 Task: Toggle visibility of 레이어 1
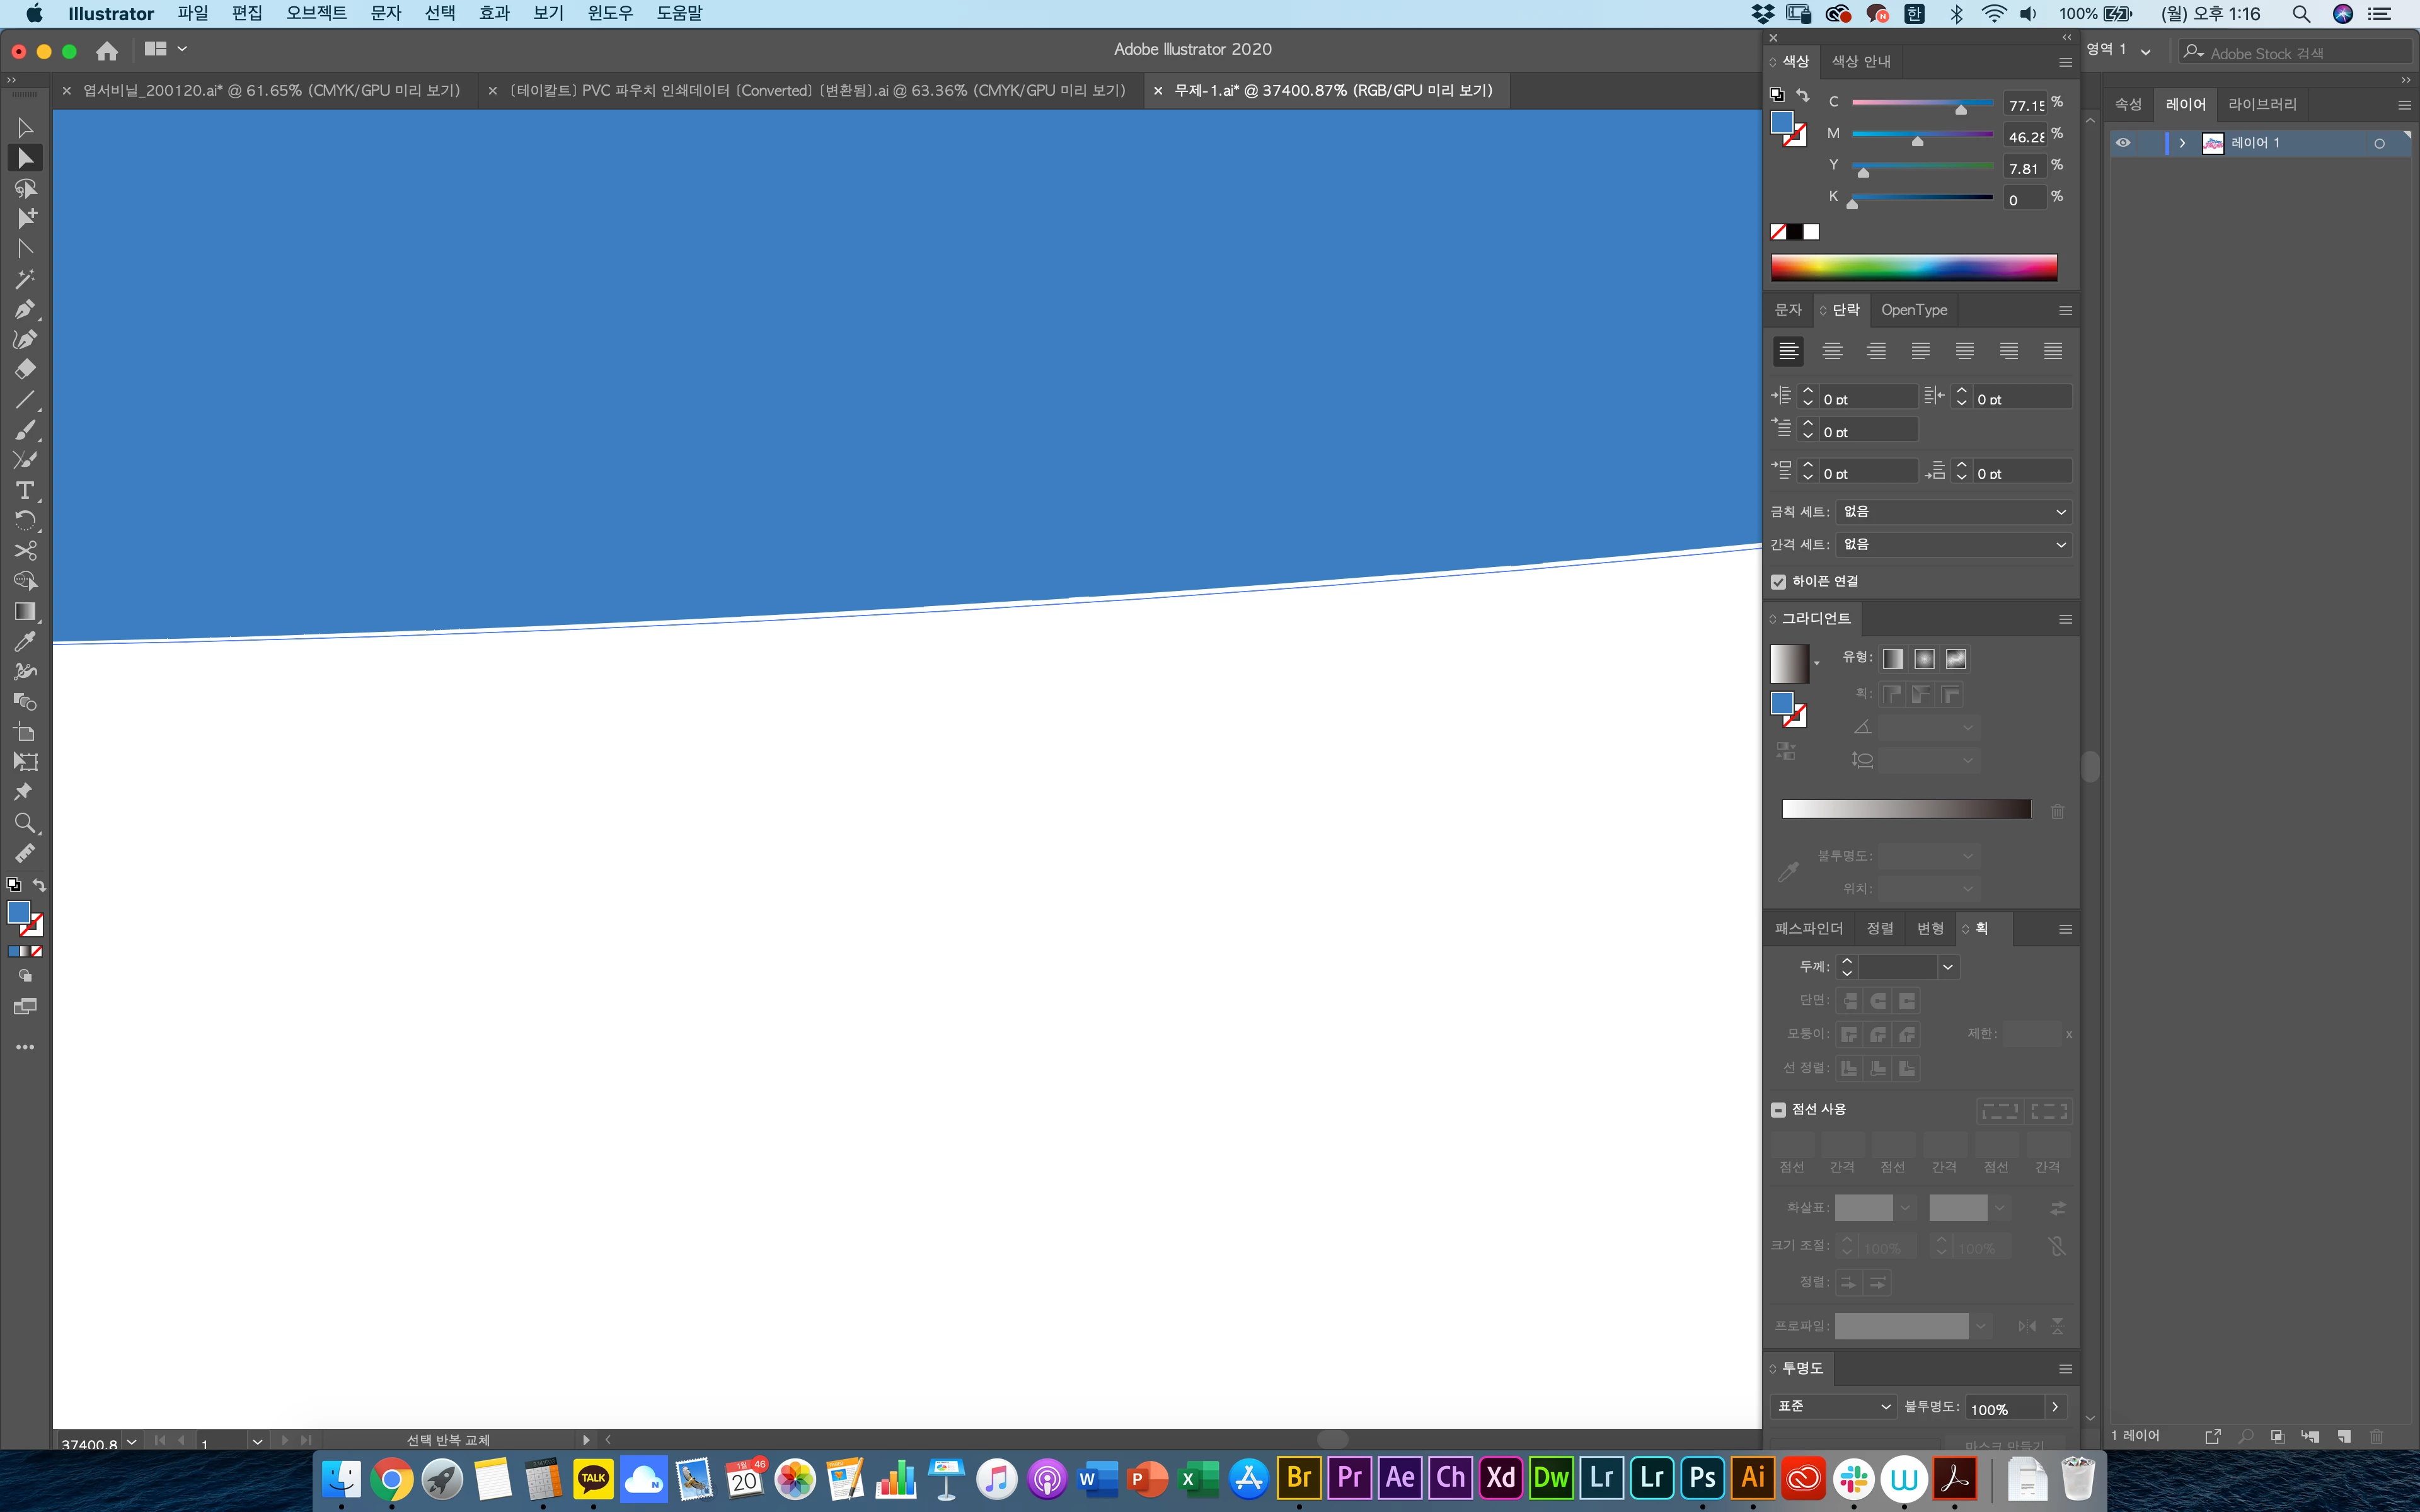pos(2123,143)
